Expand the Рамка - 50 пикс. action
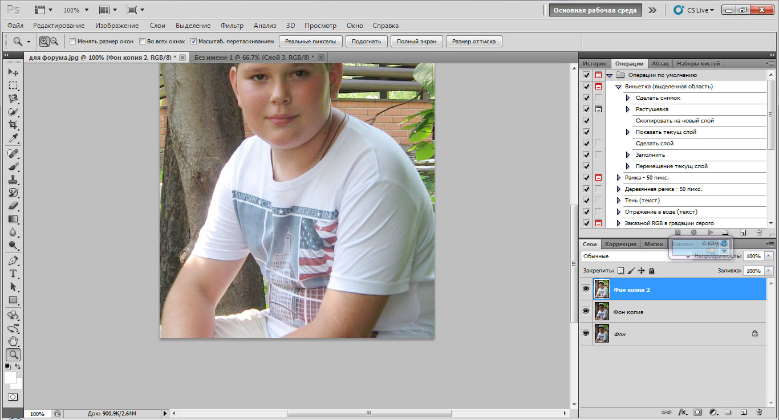Viewport: 779px width, 420px height. pos(619,178)
